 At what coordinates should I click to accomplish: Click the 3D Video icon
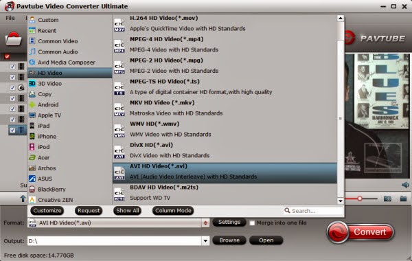(32, 83)
